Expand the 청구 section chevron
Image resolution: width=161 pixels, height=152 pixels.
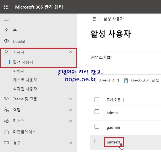coord(70,143)
